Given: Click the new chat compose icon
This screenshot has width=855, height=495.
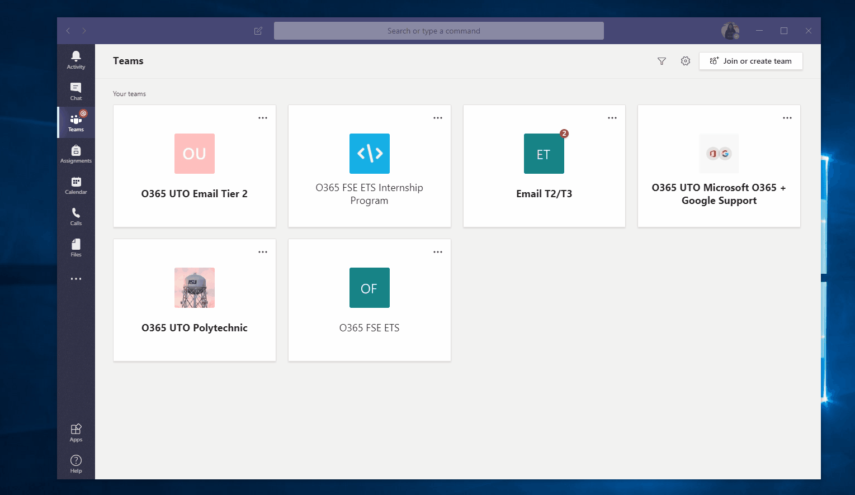Looking at the screenshot, I should (x=258, y=31).
